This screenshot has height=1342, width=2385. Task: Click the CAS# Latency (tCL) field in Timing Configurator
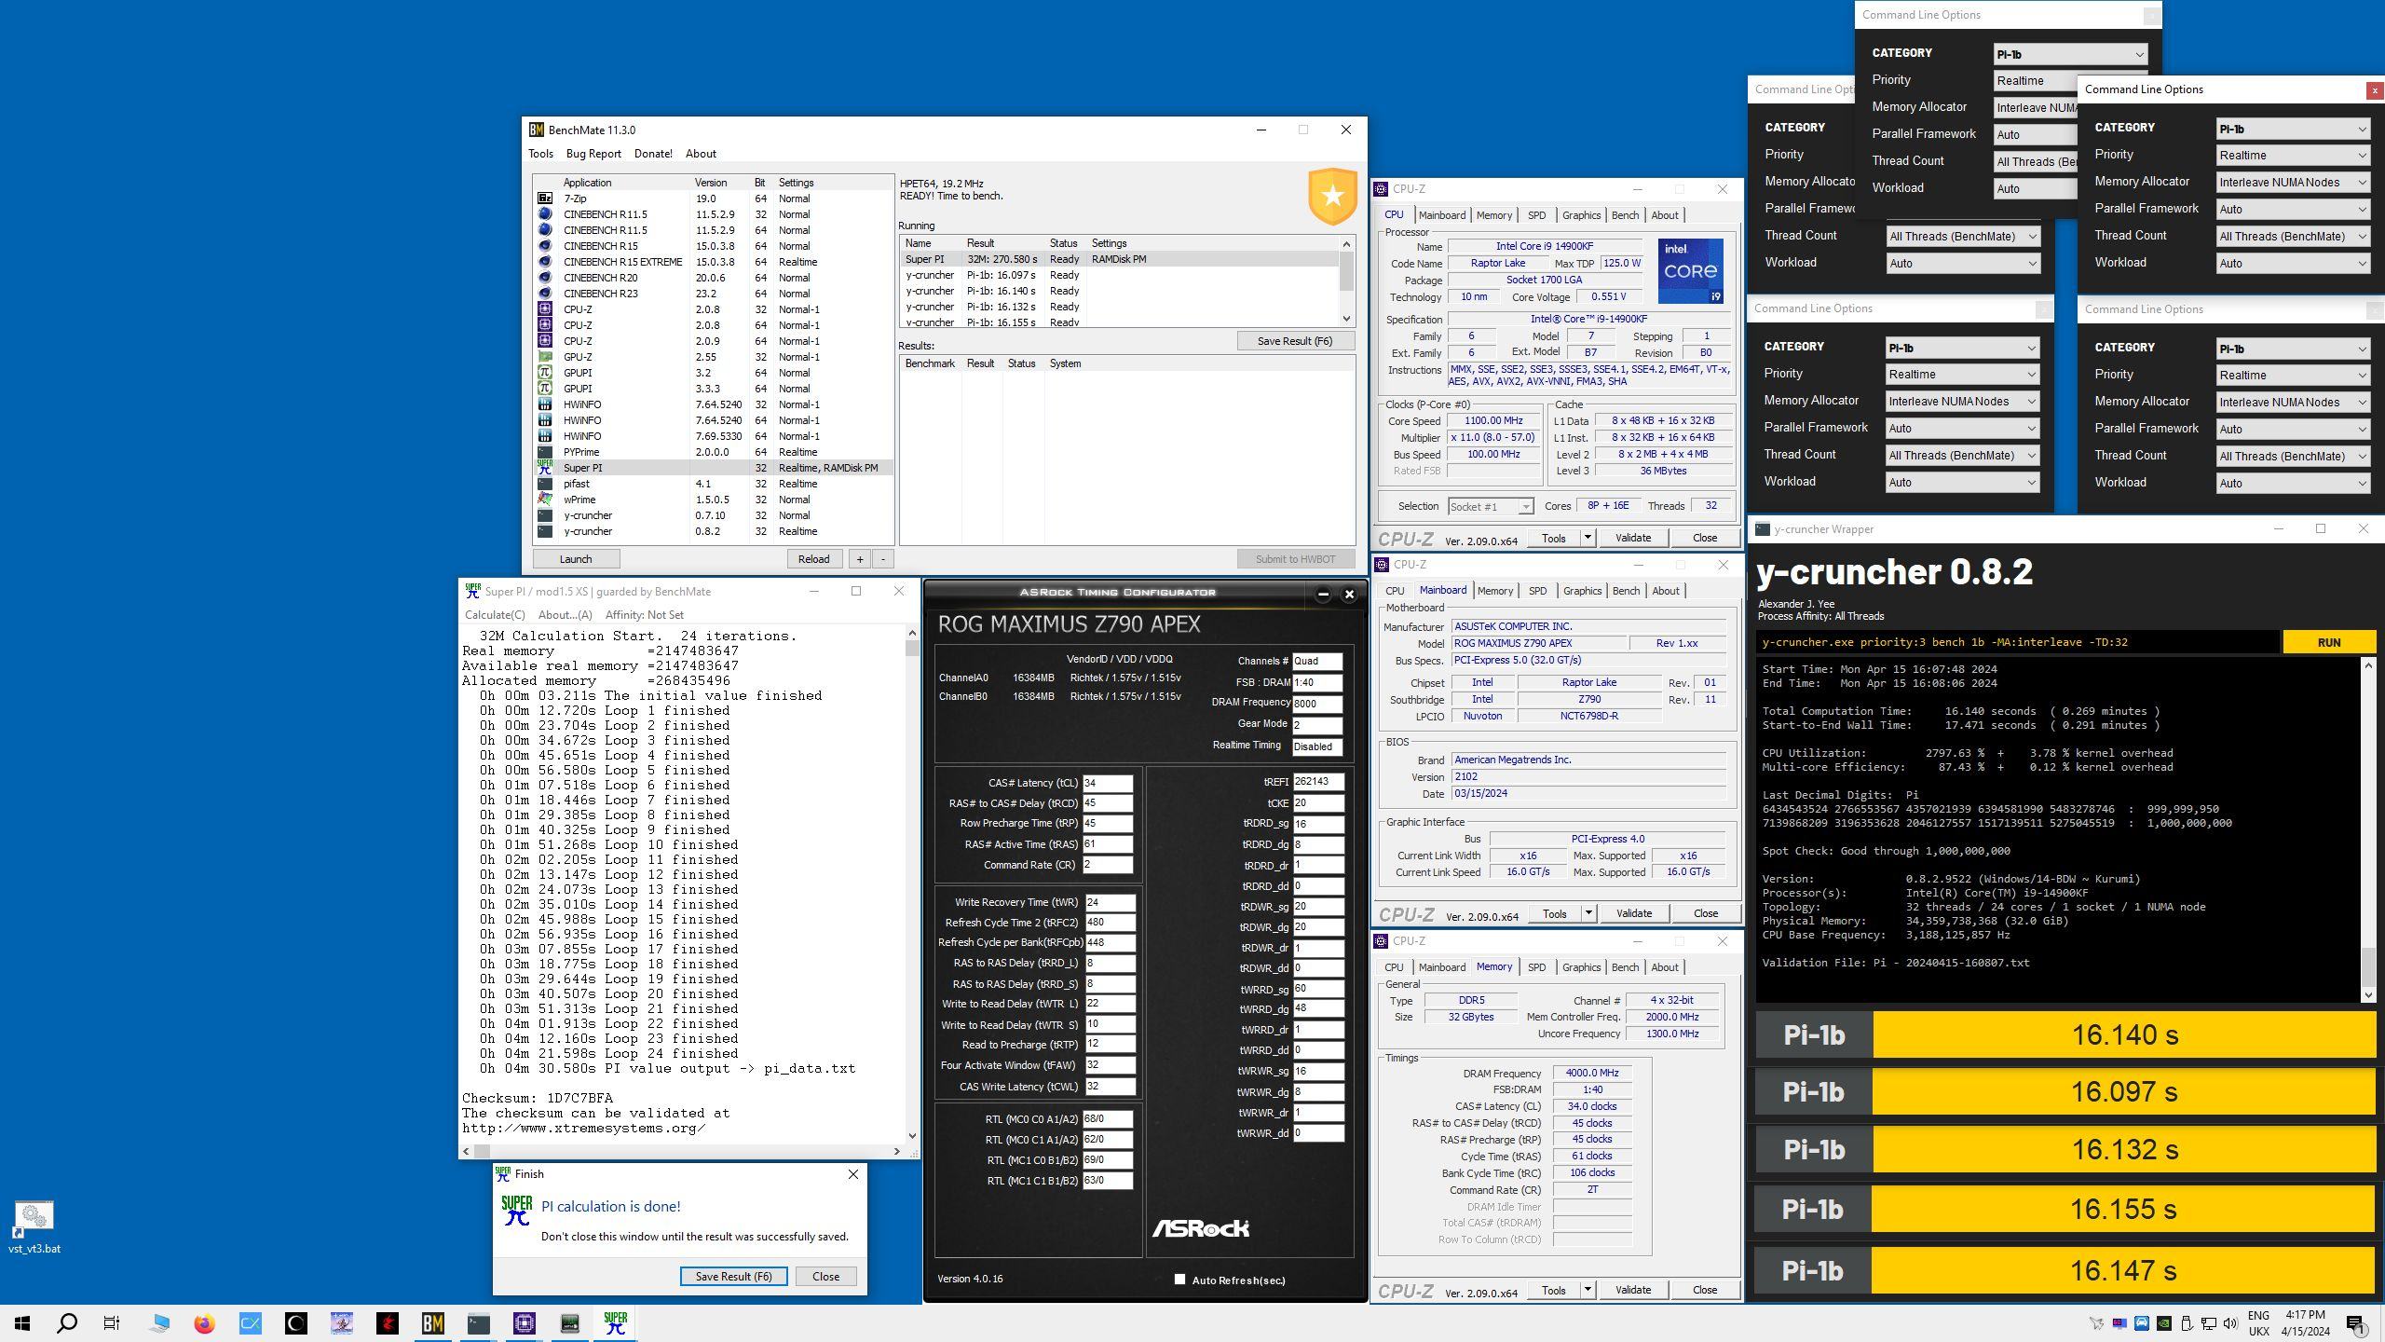tap(1108, 783)
